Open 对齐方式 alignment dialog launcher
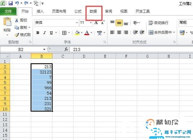193x140 pixels. point(174,42)
